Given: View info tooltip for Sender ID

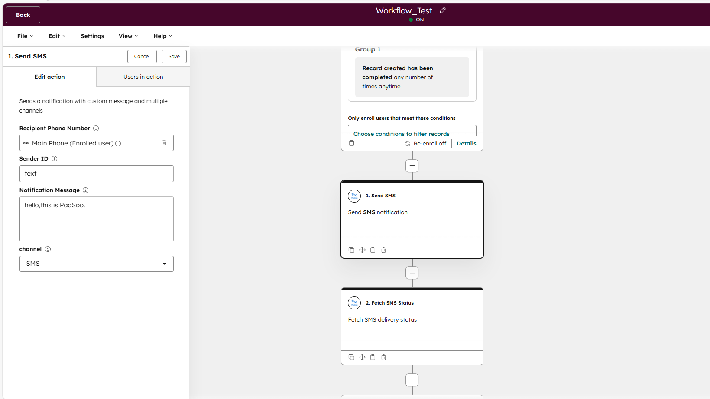Looking at the screenshot, I should 54,158.
